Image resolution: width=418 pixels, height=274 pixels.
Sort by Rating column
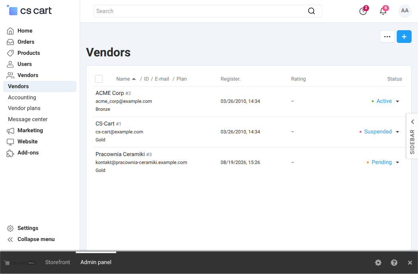(x=298, y=79)
